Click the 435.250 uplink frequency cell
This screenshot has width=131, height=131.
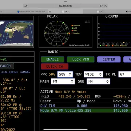tap(84, 111)
